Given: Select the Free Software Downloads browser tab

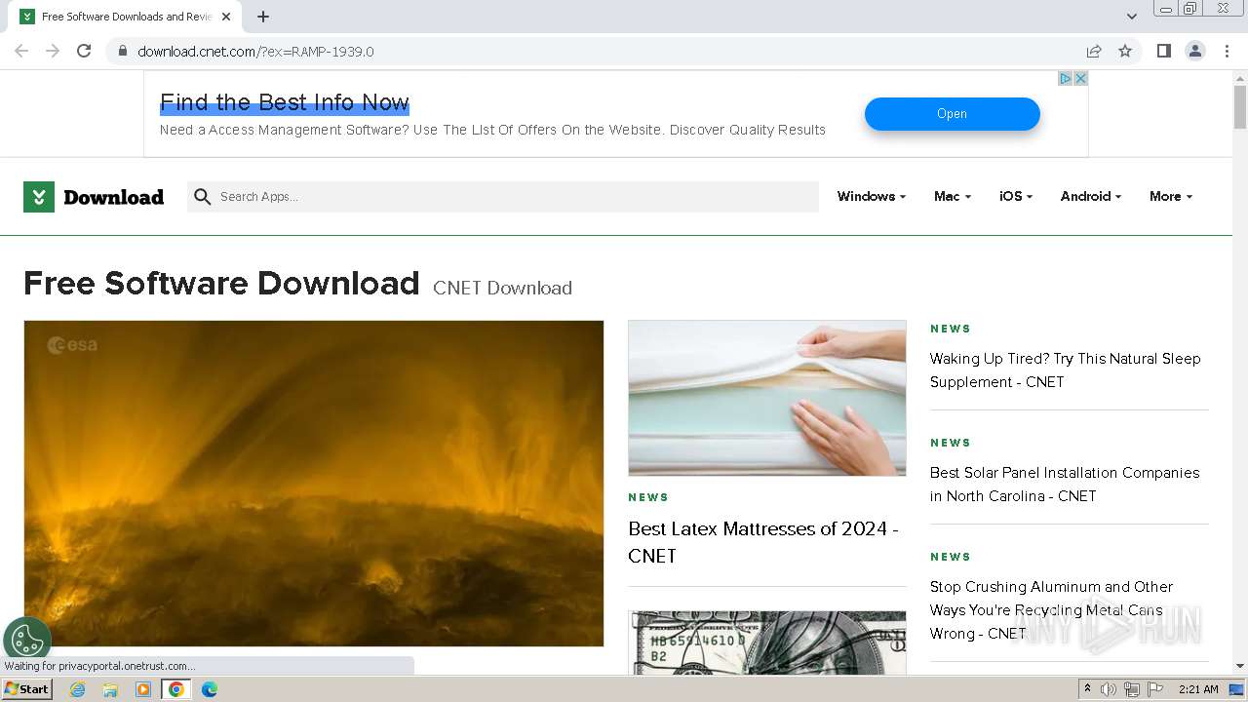Looking at the screenshot, I should [123, 17].
